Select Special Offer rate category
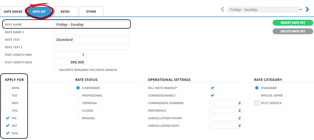314x140 pixels. pyautogui.click(x=257, y=95)
